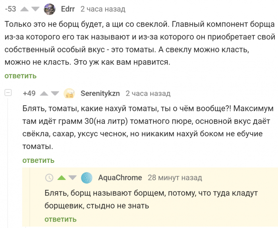This screenshot has width=278, height=228.
Task: Click the '2 часа назад' timestamp on Edrr's comment
Action: pyautogui.click(x=103, y=9)
